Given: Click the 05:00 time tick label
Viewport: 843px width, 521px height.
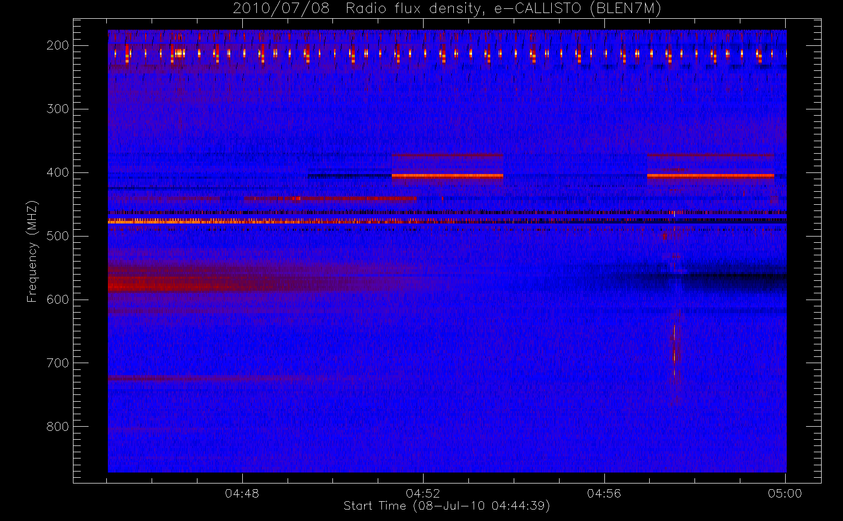Looking at the screenshot, I should point(785,493).
